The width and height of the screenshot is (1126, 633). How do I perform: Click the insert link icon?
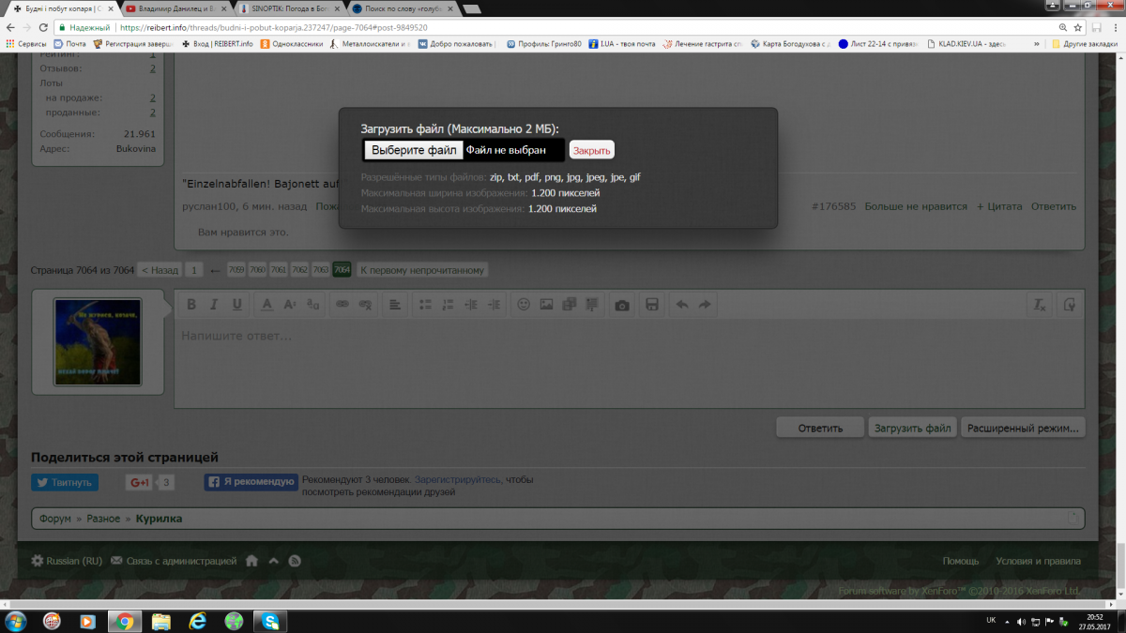(x=342, y=305)
